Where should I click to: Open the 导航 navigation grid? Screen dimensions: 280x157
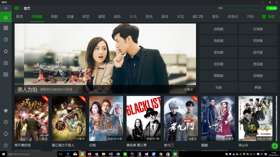pos(268,17)
